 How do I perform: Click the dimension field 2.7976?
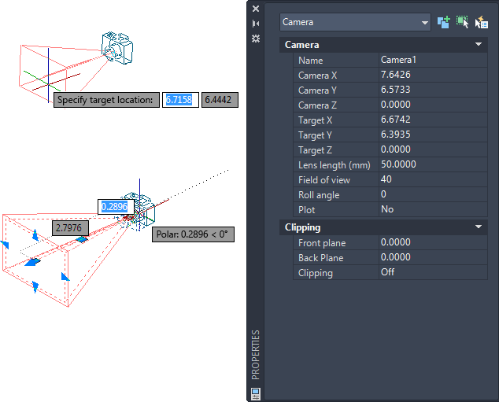point(70,228)
